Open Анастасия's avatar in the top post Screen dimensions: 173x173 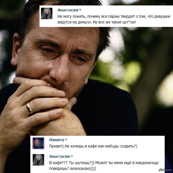point(47,13)
